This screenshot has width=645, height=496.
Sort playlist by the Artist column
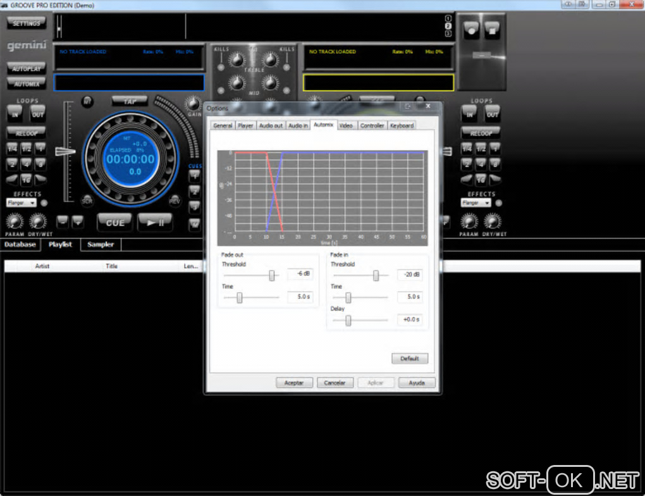[42, 266]
